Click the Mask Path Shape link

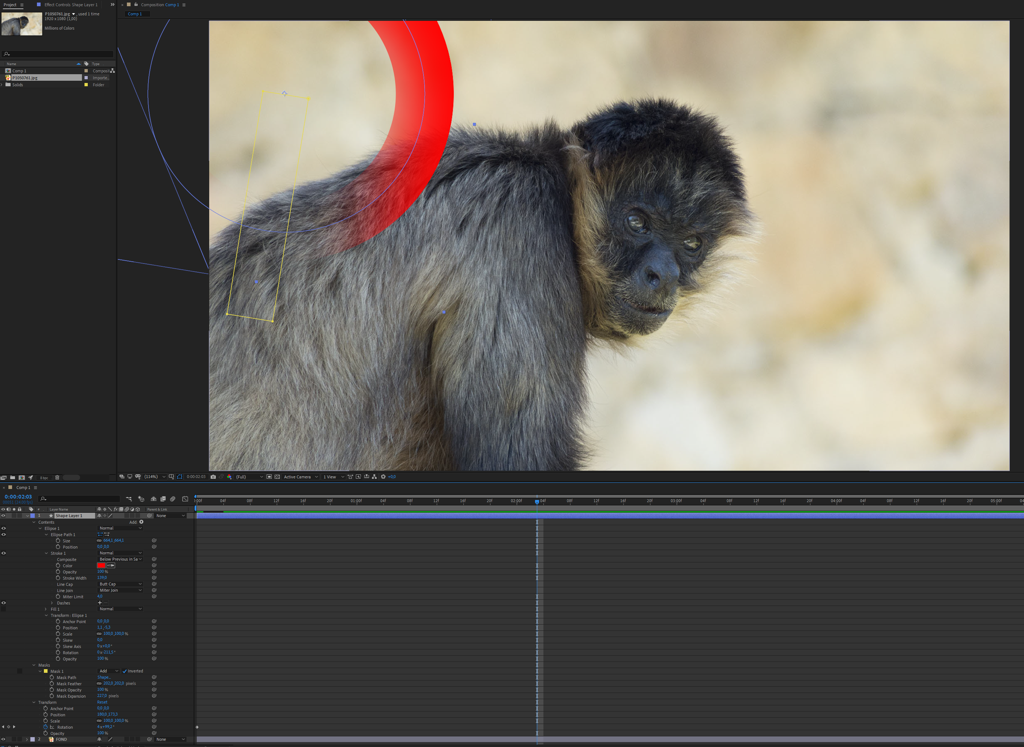click(103, 677)
